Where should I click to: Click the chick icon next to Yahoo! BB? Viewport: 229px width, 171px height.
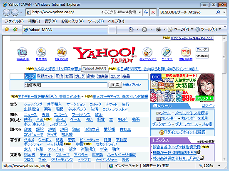pyautogui.click(x=41, y=52)
